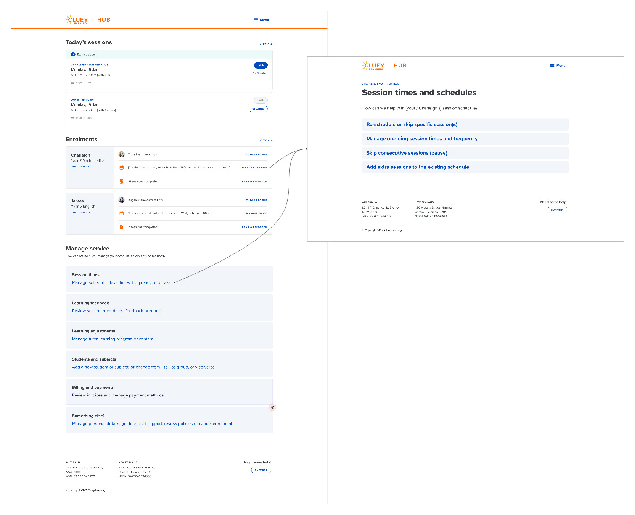Viewport: 635px width, 515px height.
Task: Open the hamburger Menu icon on the left page
Action: (x=256, y=20)
